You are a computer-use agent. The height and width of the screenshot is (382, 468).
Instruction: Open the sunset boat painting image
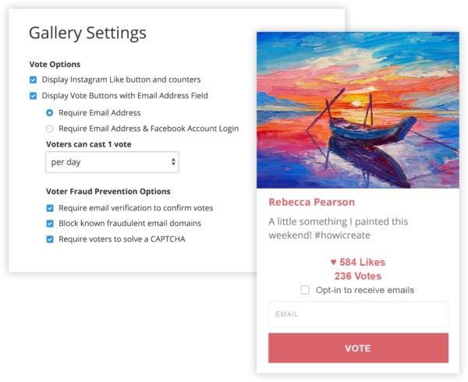point(358,110)
